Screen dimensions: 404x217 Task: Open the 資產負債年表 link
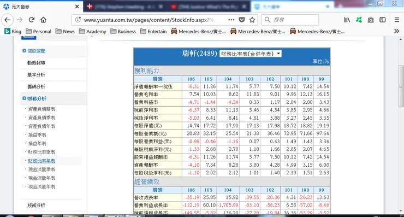(x=41, y=126)
